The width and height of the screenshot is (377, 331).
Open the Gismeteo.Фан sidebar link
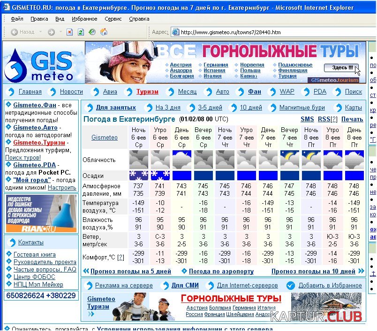click(x=35, y=105)
